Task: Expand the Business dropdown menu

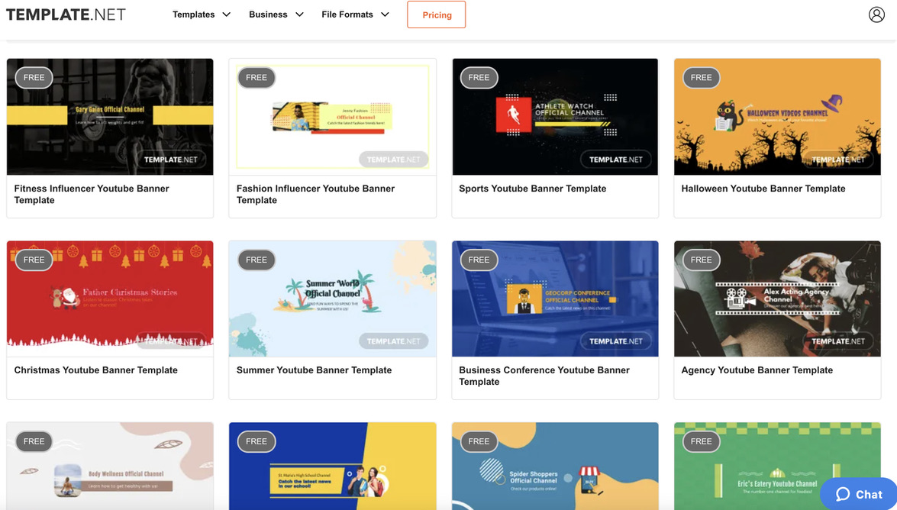Action: (276, 15)
